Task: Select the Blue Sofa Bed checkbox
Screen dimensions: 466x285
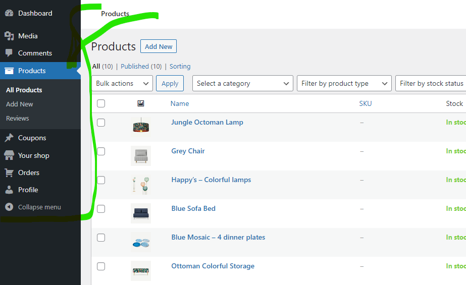Action: point(101,209)
